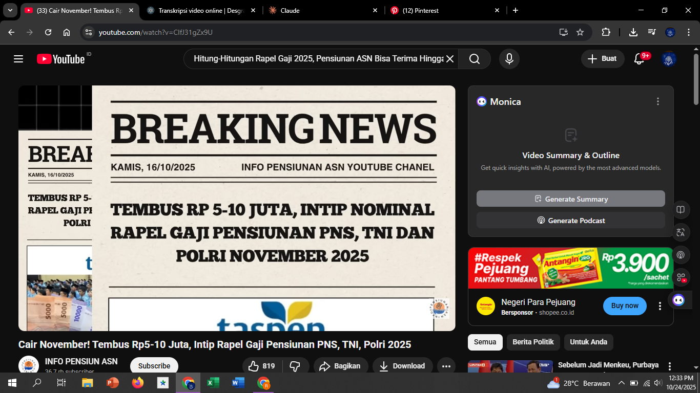The height and width of the screenshot is (393, 700).
Task: Click the video player frame
Action: (x=237, y=208)
